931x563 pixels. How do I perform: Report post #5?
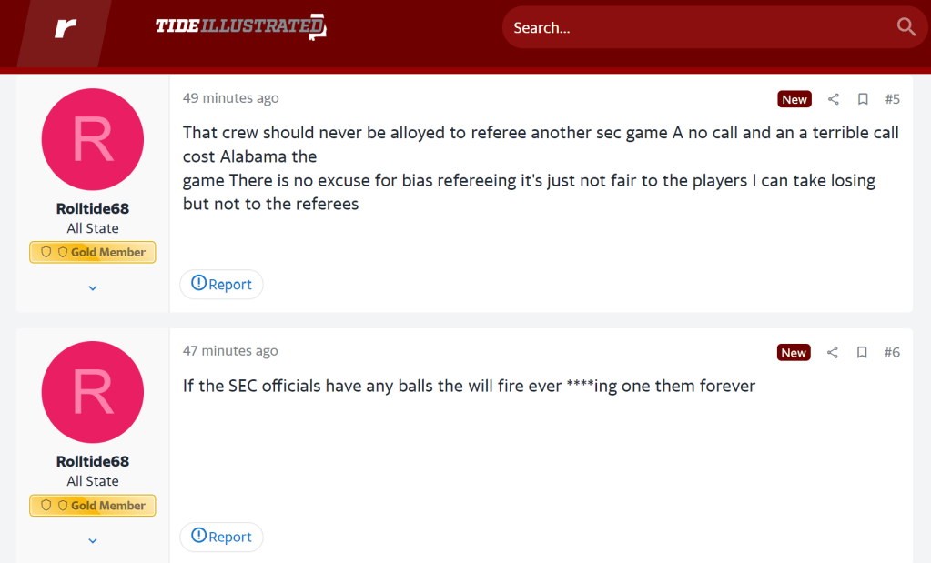[221, 284]
